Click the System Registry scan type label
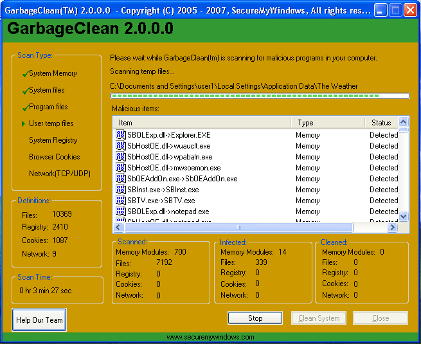This screenshot has width=421, height=344. point(53,140)
